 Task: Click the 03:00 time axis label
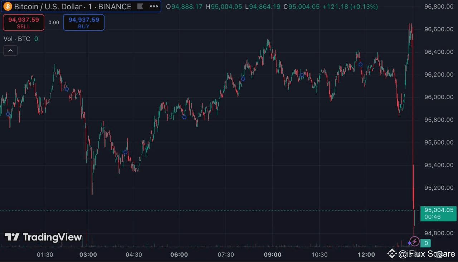88,254
